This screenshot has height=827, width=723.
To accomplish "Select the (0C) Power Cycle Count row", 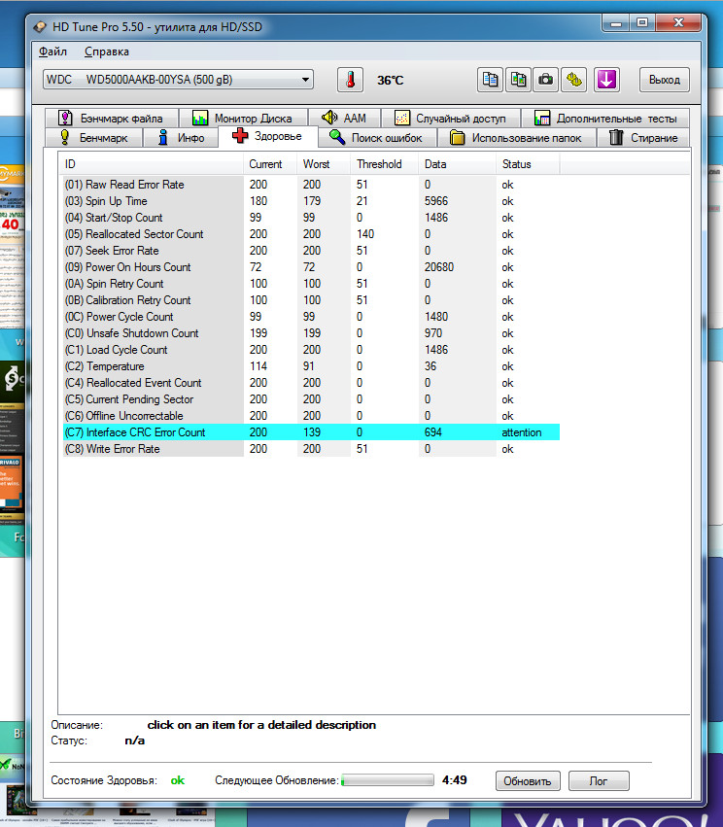I will point(311,317).
